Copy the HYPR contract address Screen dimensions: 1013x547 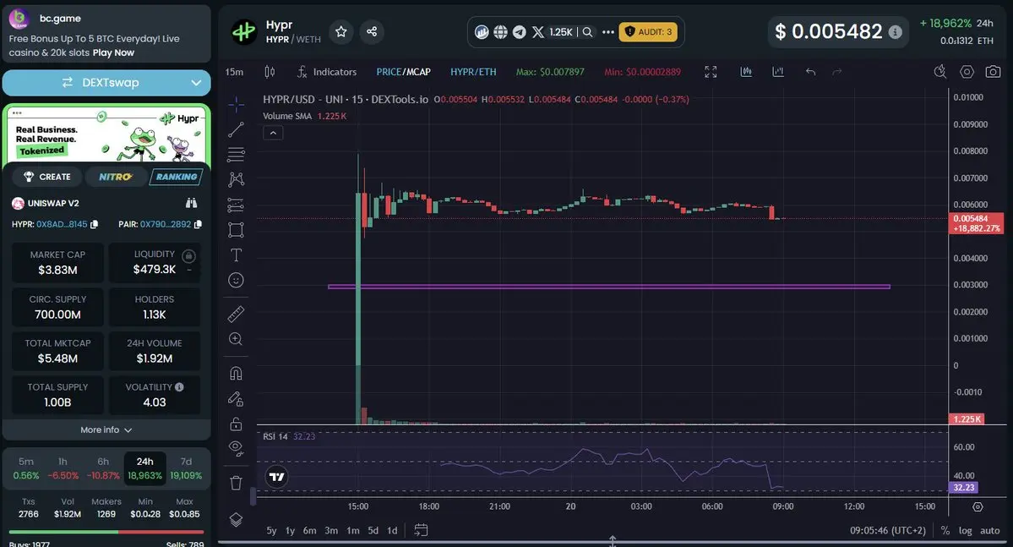coord(95,224)
